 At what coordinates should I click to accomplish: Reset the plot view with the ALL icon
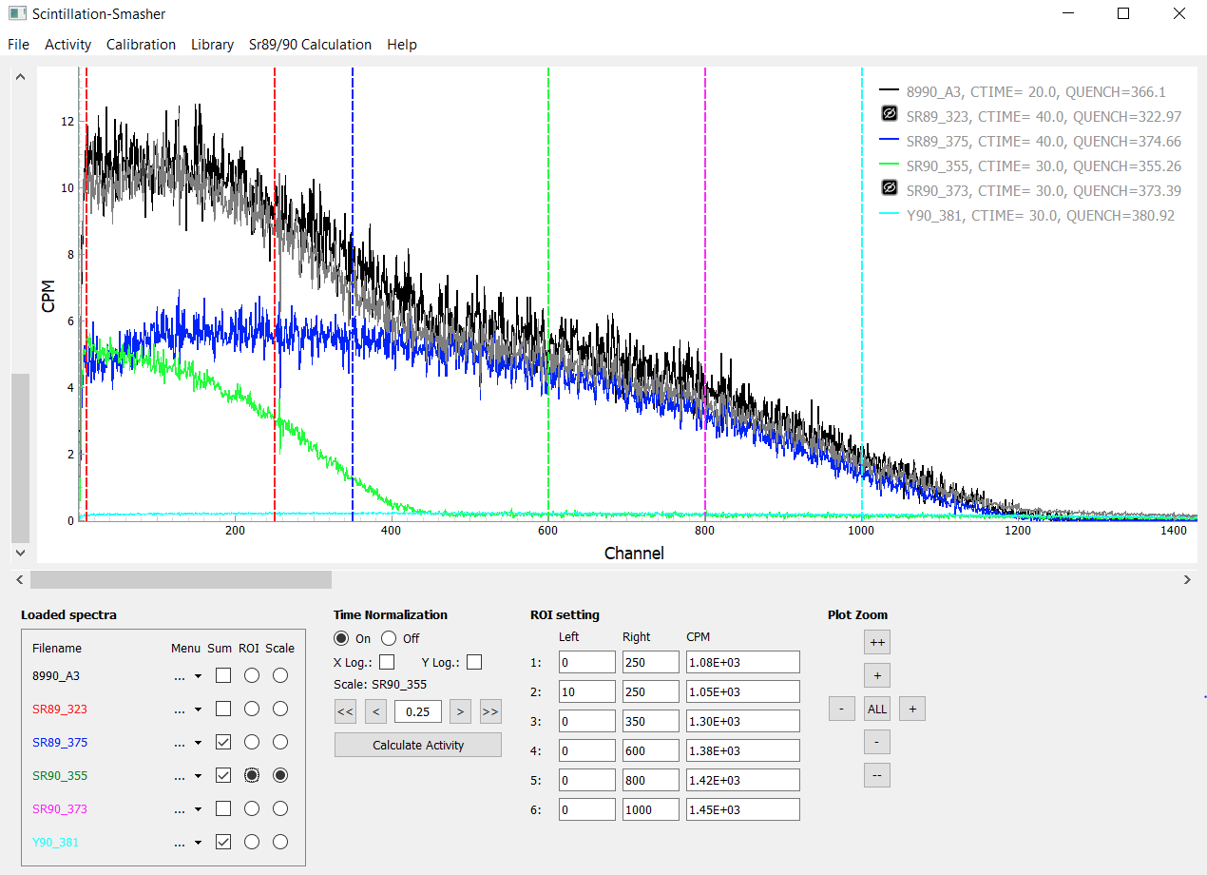tap(876, 709)
